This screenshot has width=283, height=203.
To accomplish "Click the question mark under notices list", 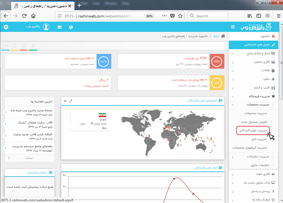I will (9, 158).
